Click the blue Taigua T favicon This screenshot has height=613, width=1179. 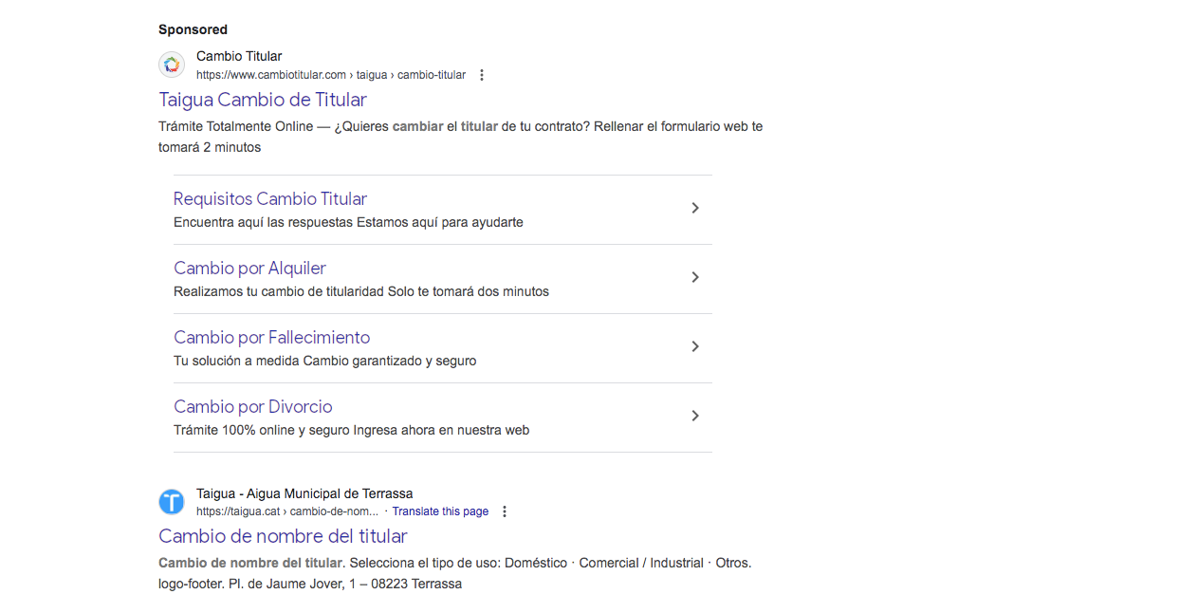click(x=172, y=501)
